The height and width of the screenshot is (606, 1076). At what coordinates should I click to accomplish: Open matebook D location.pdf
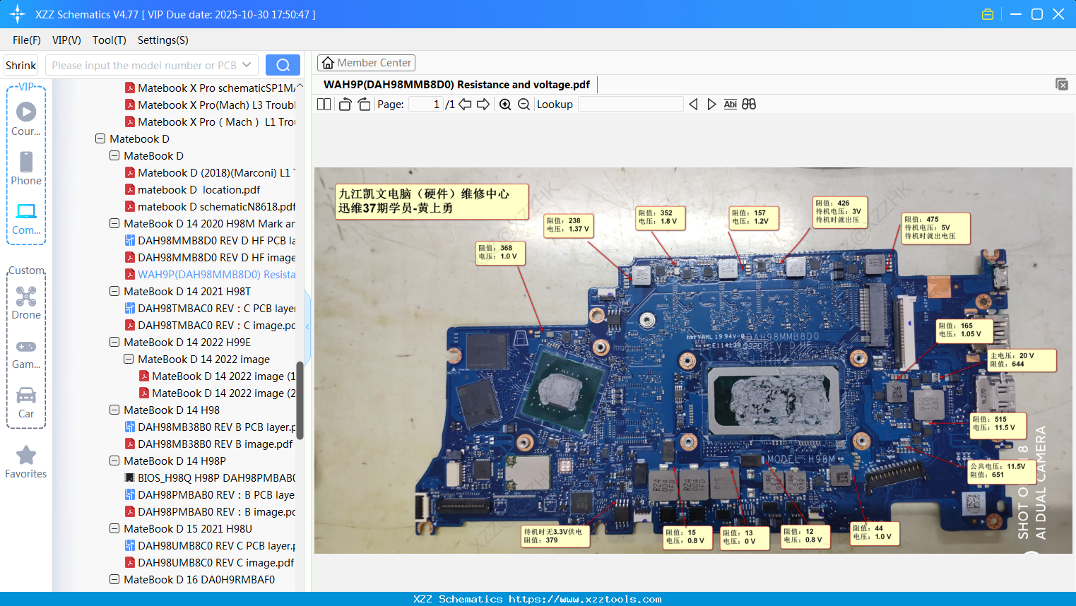click(192, 190)
